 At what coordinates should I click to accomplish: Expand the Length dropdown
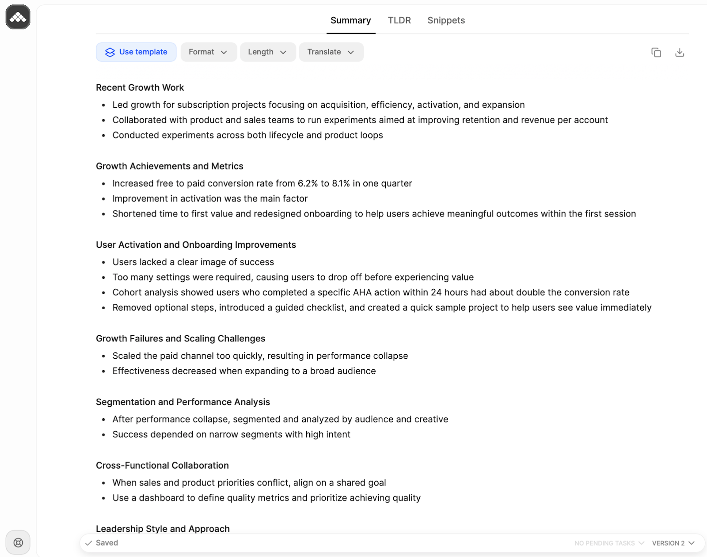(x=268, y=52)
